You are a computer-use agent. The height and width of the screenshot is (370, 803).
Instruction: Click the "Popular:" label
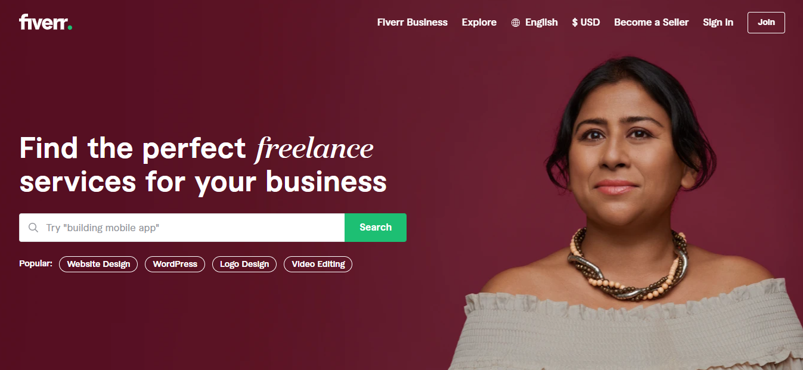pos(36,263)
